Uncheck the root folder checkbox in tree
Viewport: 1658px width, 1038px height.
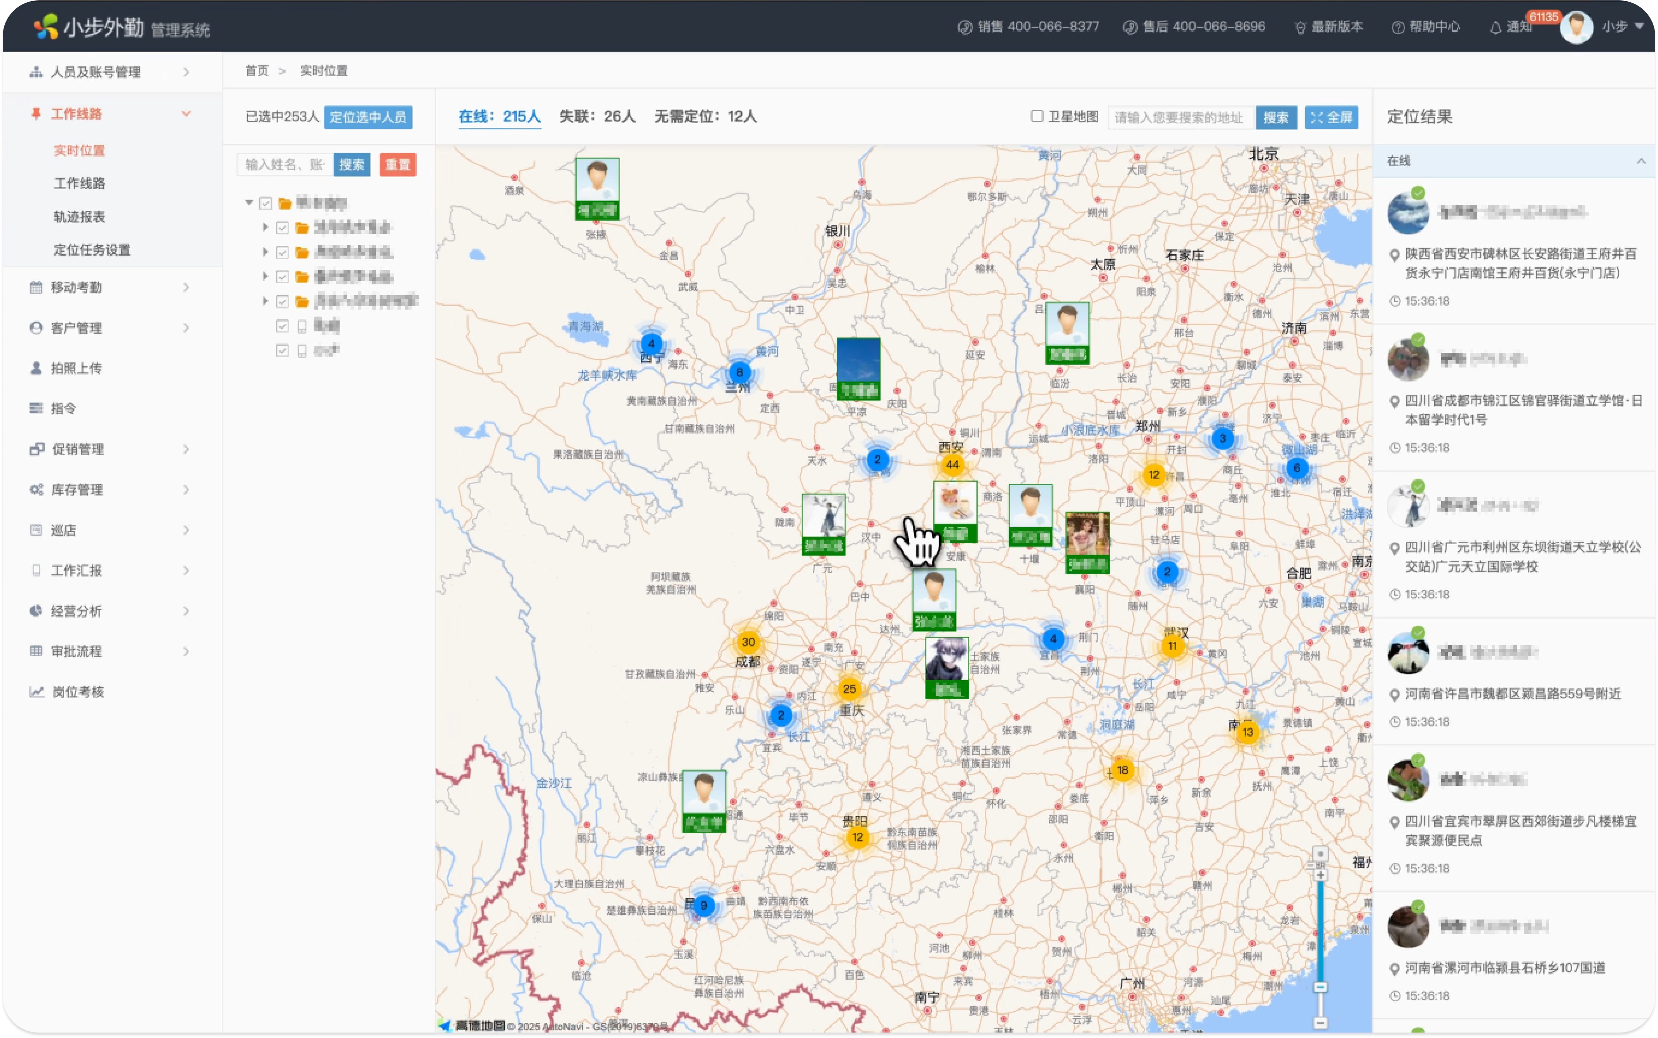click(266, 203)
